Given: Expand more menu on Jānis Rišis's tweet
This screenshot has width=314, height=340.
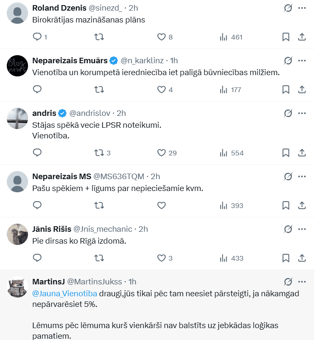Looking at the screenshot, I should tap(302, 229).
